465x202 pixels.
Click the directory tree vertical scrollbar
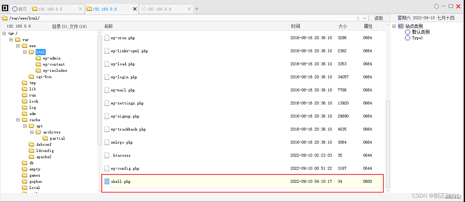tap(100, 90)
